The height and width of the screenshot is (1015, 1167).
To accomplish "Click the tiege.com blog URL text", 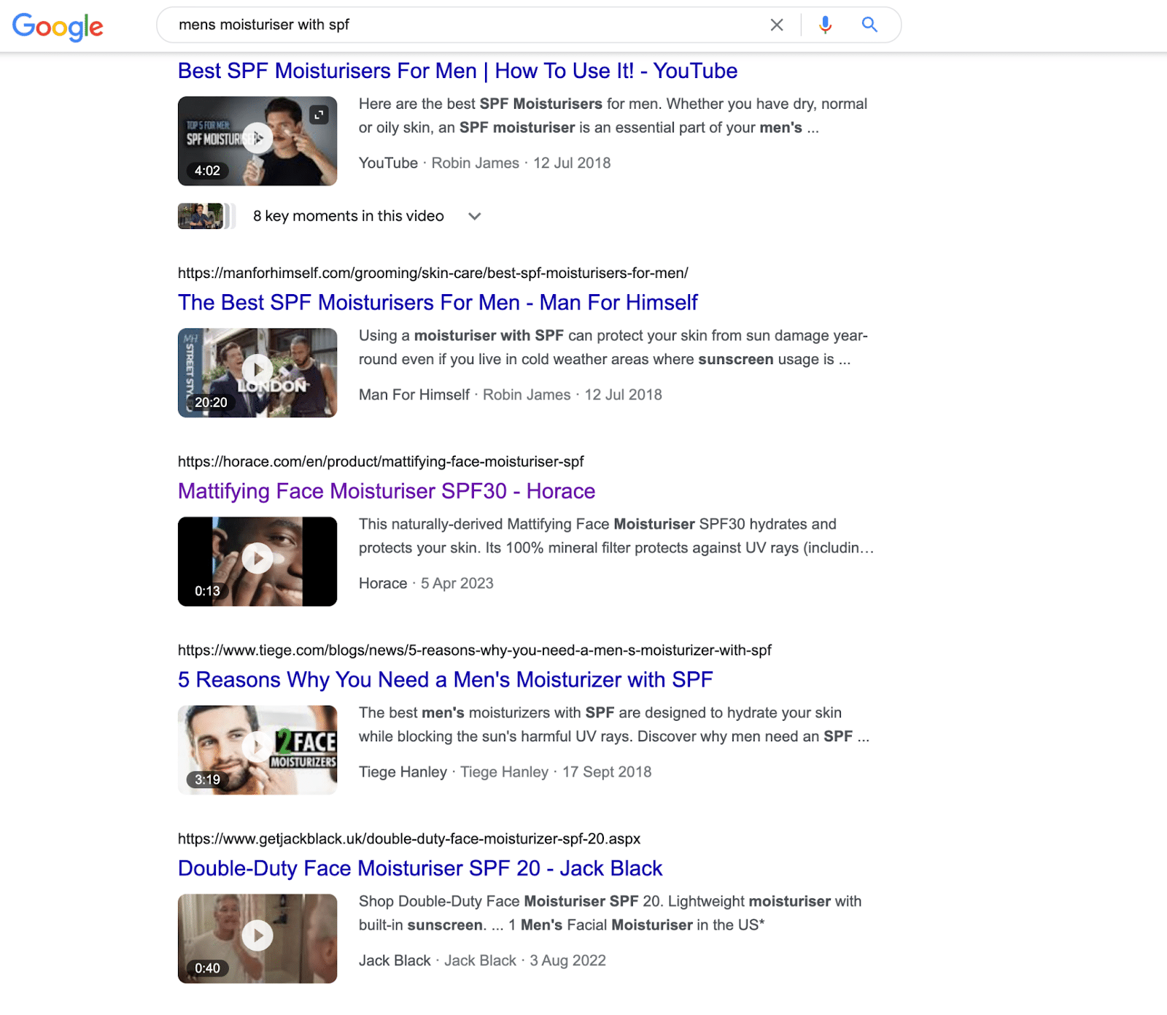I will 474,650.
